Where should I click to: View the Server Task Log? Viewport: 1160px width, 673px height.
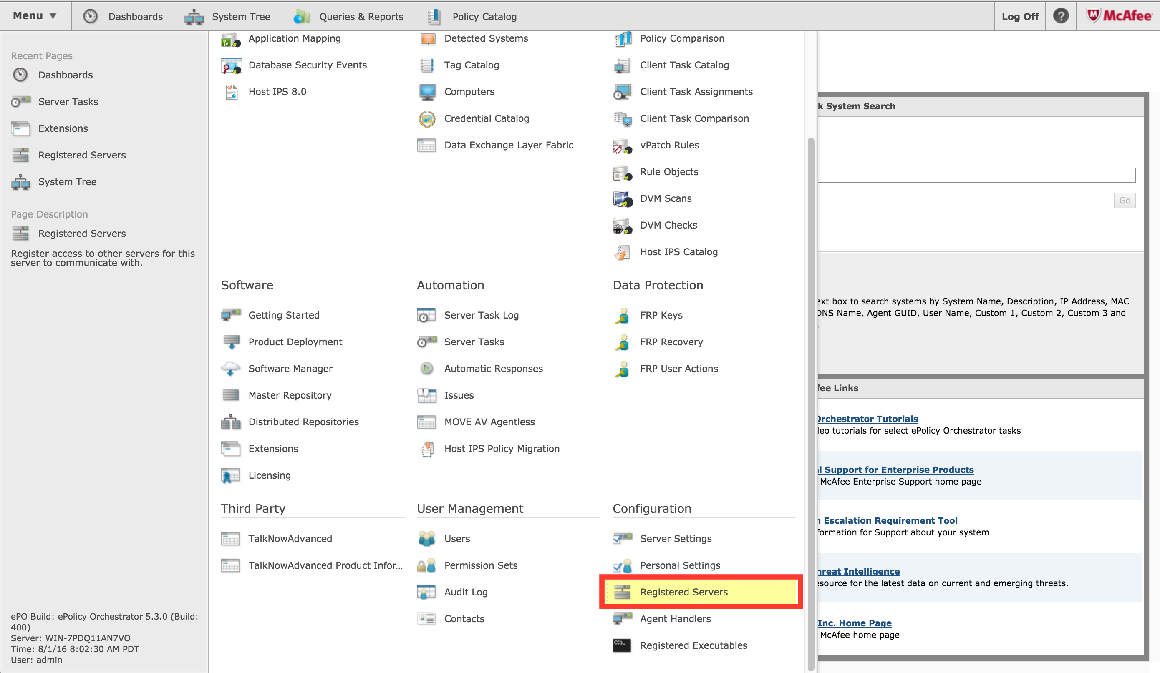pos(482,315)
